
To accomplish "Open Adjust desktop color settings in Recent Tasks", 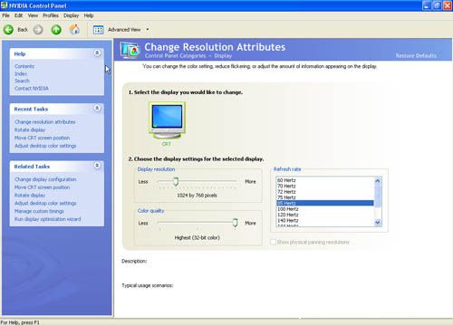I will [45, 146].
